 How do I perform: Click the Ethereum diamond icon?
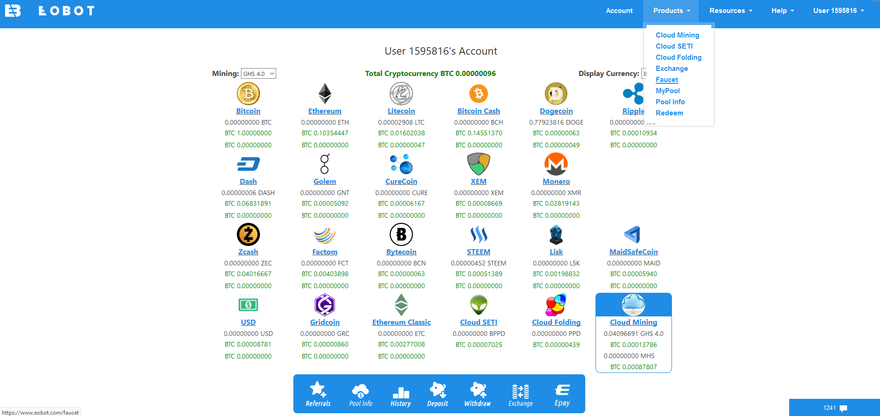[325, 94]
